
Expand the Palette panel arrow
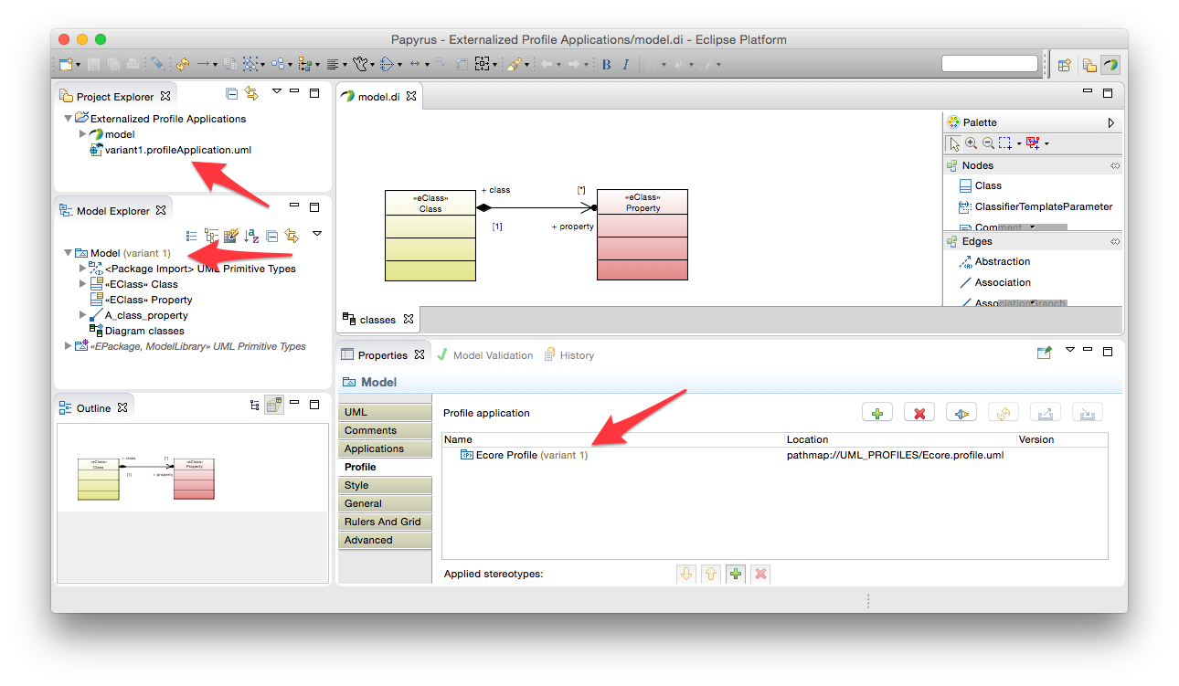[1111, 122]
